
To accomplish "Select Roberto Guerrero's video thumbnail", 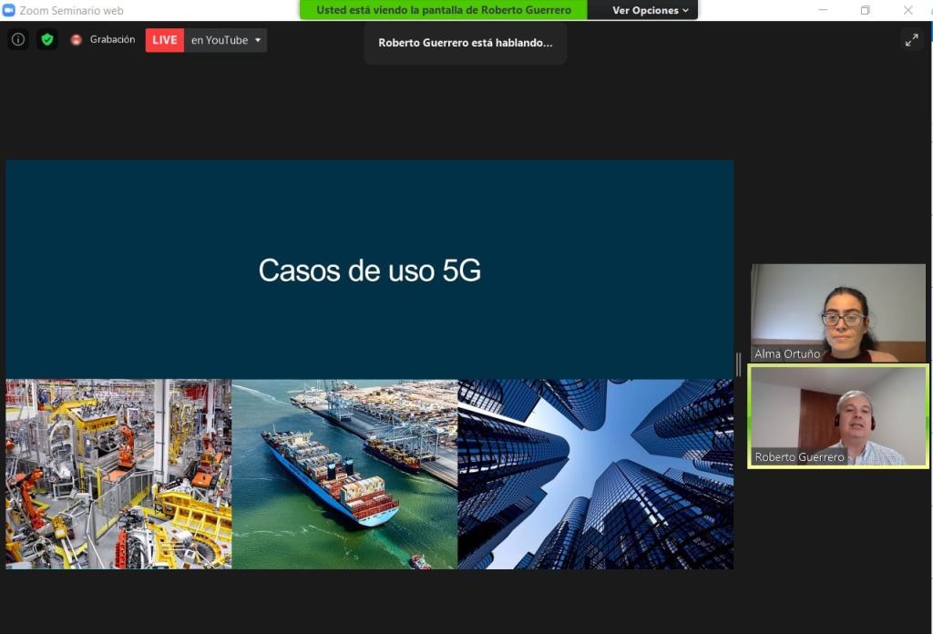I will (x=837, y=415).
